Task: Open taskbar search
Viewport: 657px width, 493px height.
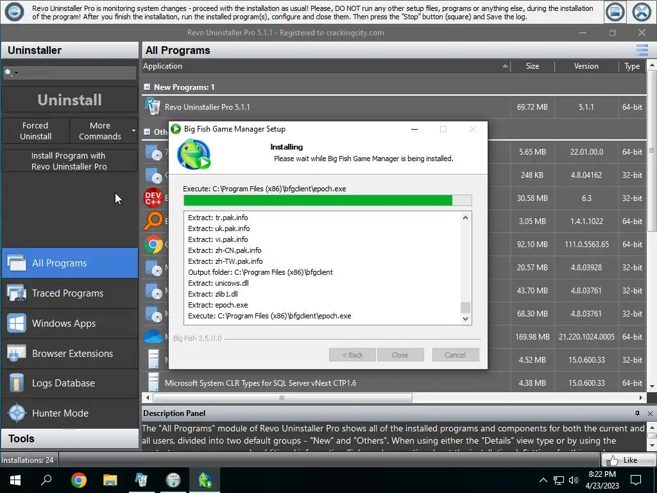Action: coord(46,480)
